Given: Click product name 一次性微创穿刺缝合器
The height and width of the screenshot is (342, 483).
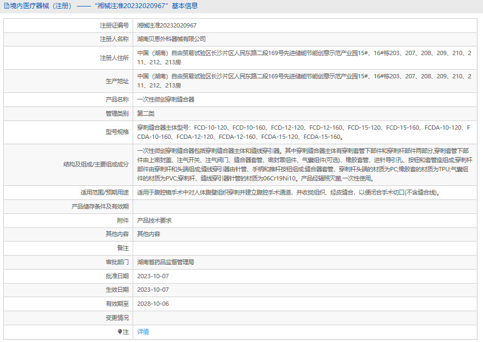Looking at the screenshot, I should 166,99.
